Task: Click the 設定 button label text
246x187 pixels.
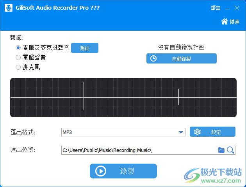Action: [216, 132]
